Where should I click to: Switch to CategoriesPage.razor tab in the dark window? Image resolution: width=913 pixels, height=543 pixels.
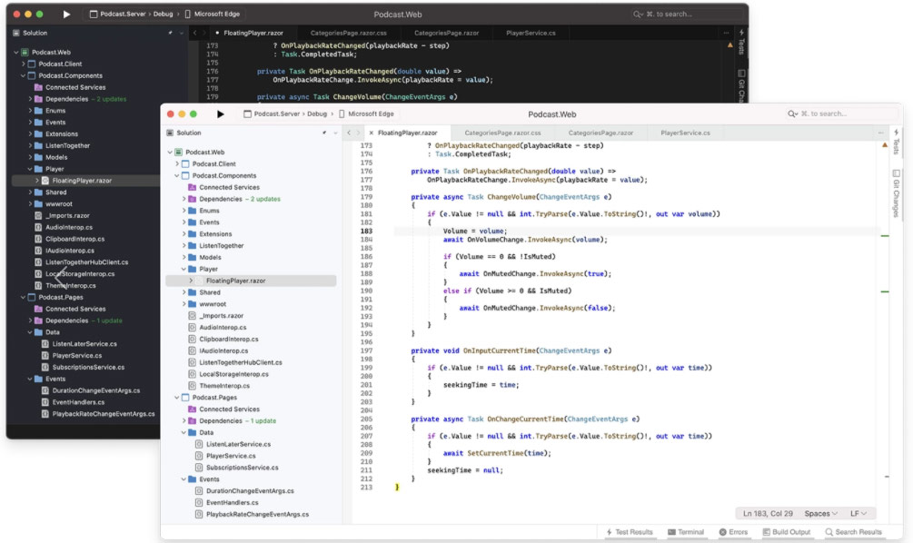[x=447, y=34]
